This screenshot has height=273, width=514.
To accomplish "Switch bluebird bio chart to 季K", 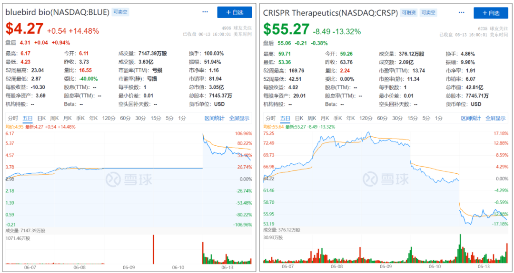I will [x=80, y=118].
